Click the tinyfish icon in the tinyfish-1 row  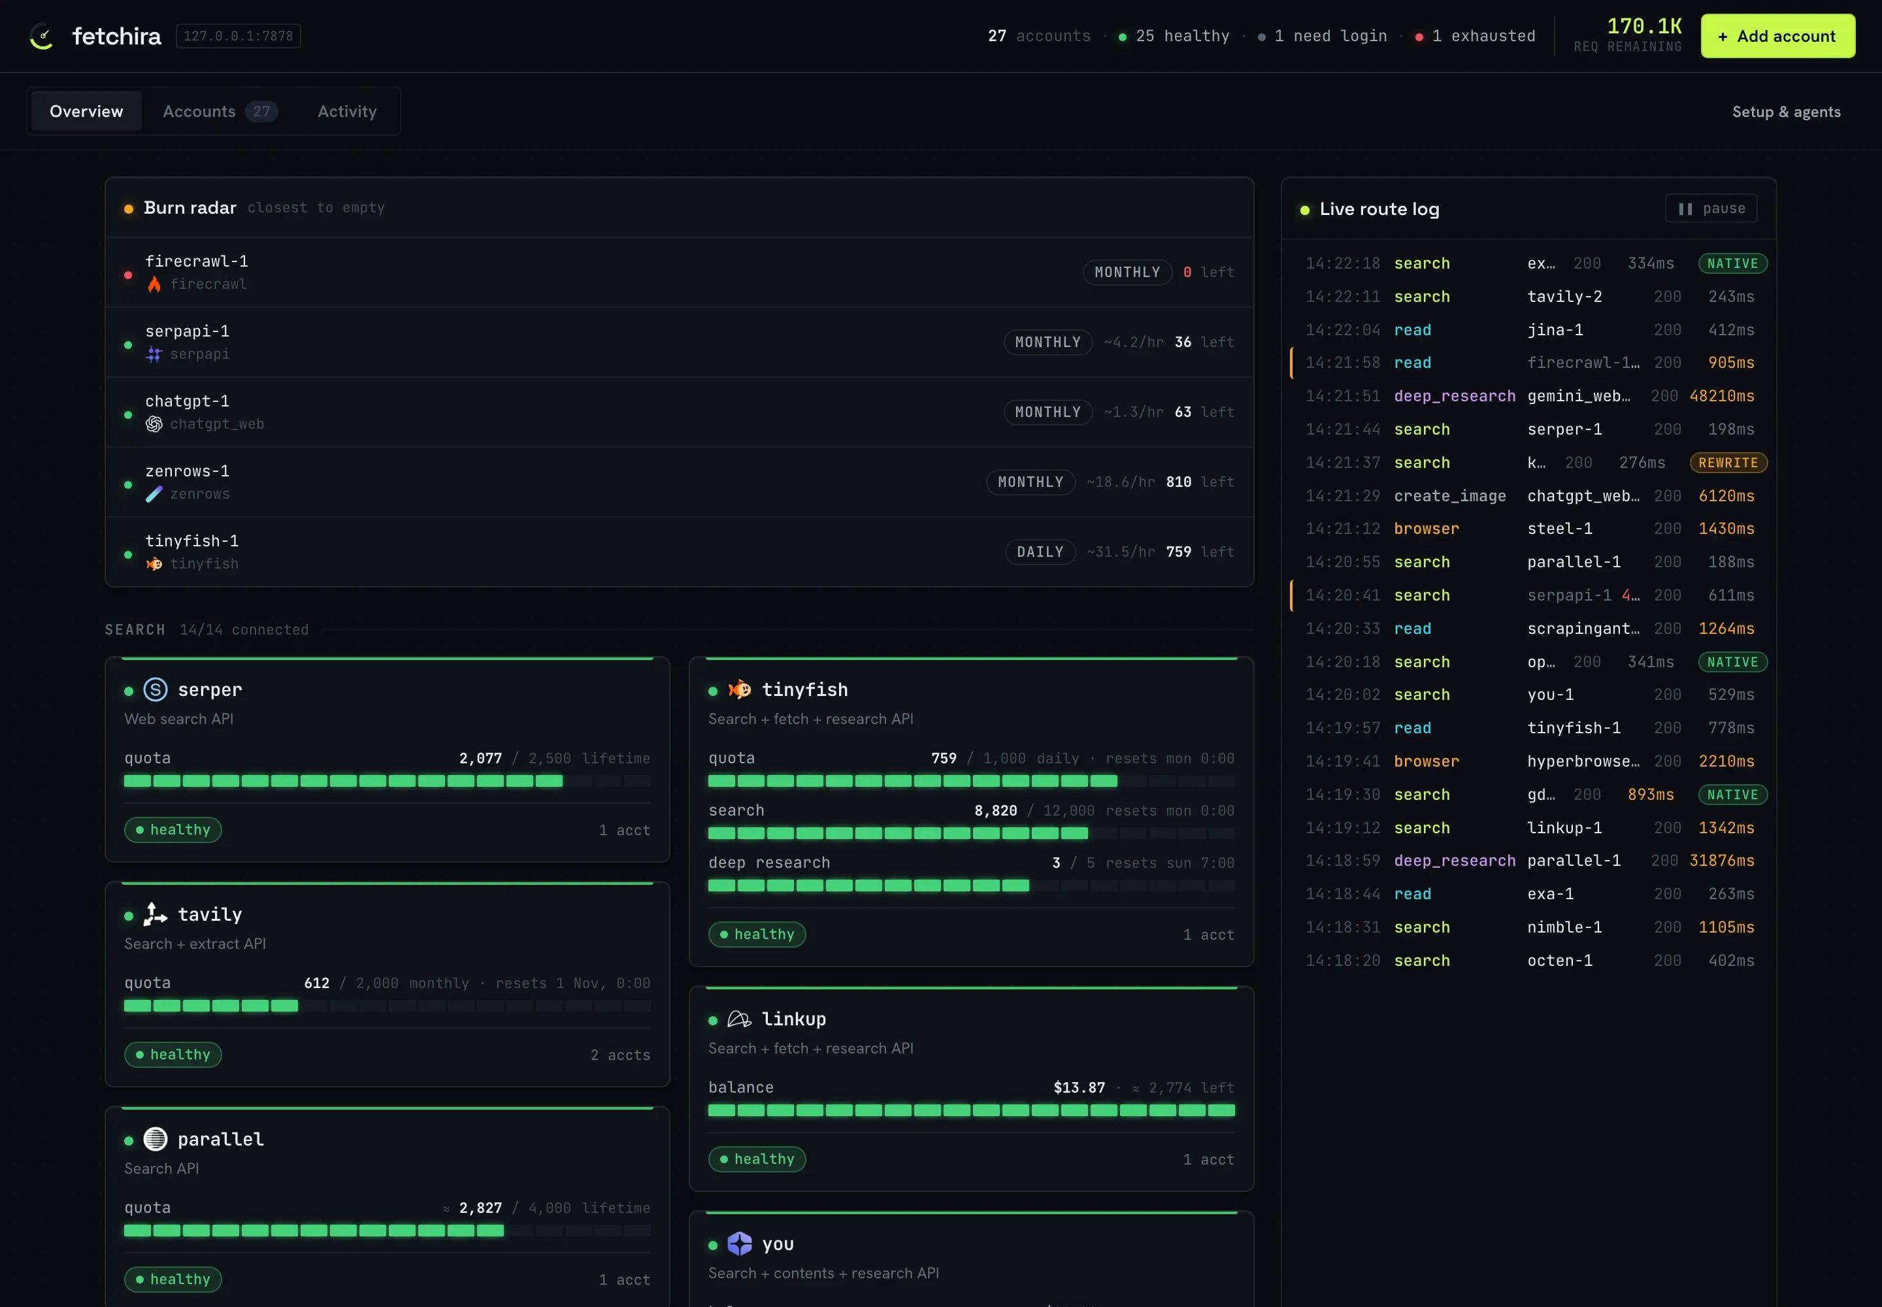(x=154, y=564)
